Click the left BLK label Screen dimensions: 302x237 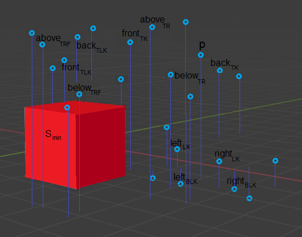[185, 179]
